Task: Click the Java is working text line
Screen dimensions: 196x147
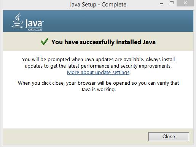Action: coord(98,90)
